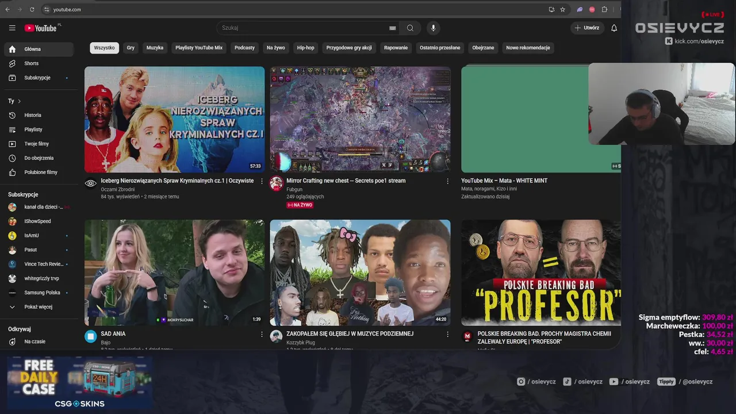
Task: Open Polubione filmy liked videos
Action: coord(39,172)
